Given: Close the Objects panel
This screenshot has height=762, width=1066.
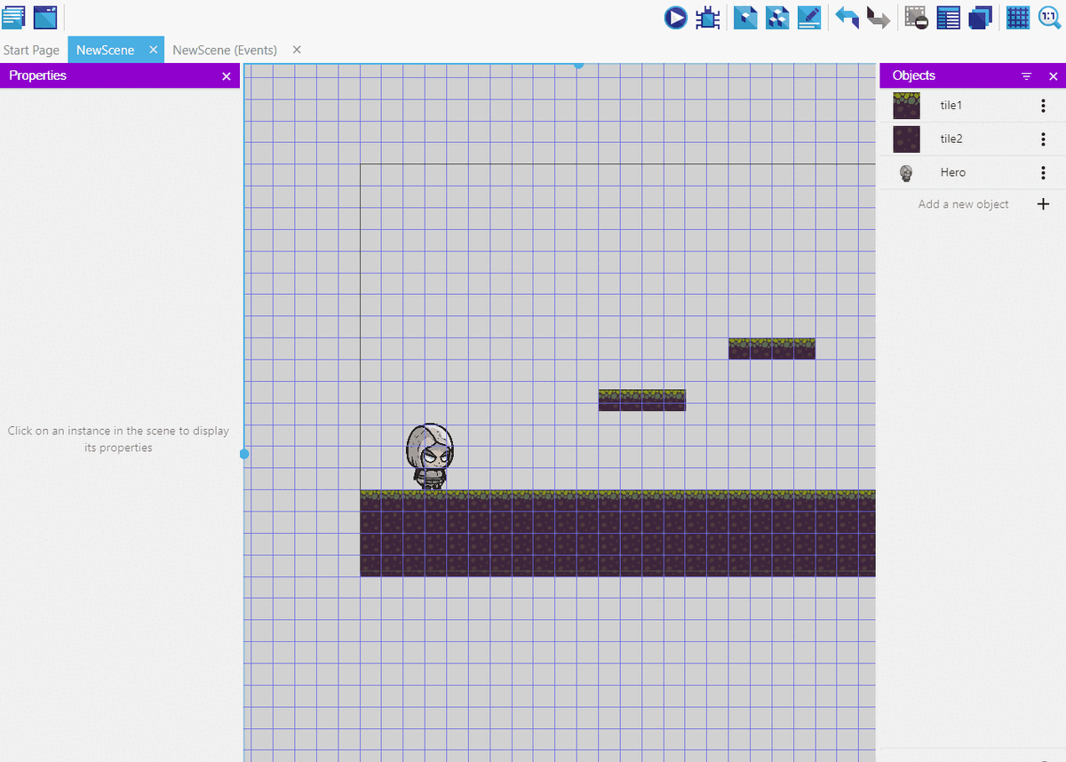Looking at the screenshot, I should 1054,76.
